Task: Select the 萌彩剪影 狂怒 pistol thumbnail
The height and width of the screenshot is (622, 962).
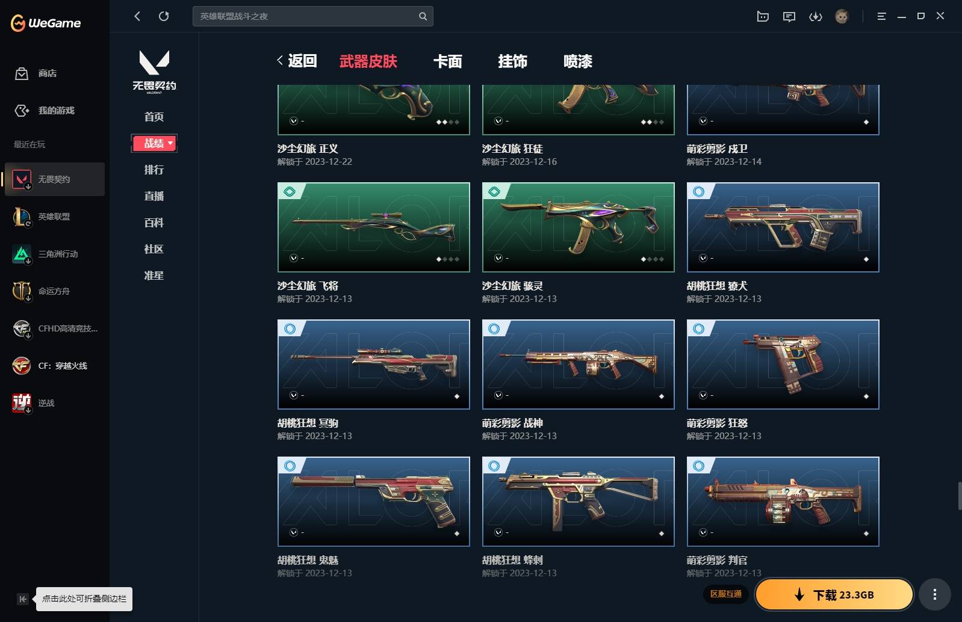Action: point(783,364)
